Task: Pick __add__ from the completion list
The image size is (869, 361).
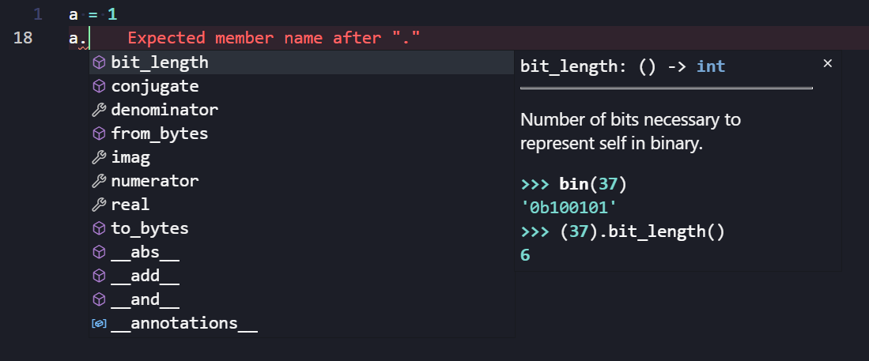Action: 145,276
